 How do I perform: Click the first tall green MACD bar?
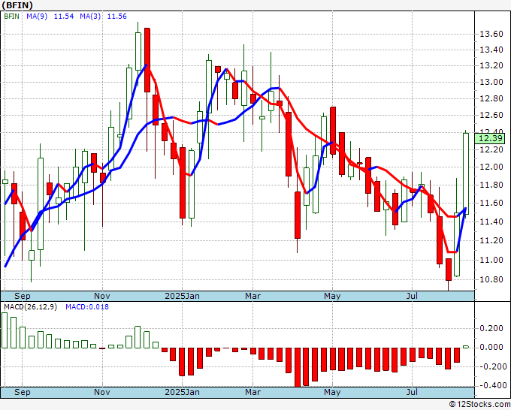click(x=5, y=330)
